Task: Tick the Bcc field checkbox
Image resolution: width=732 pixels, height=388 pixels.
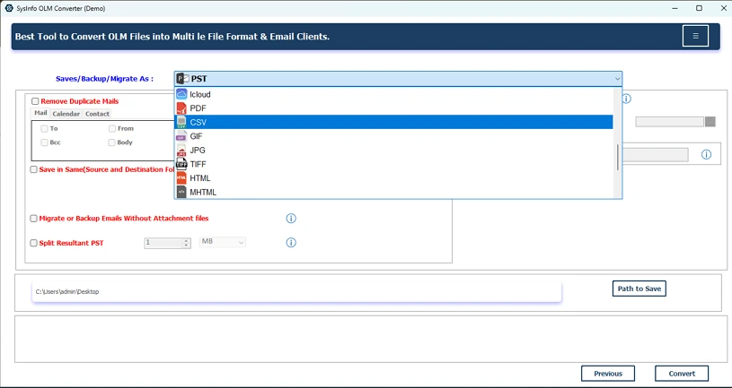Action: tap(44, 142)
